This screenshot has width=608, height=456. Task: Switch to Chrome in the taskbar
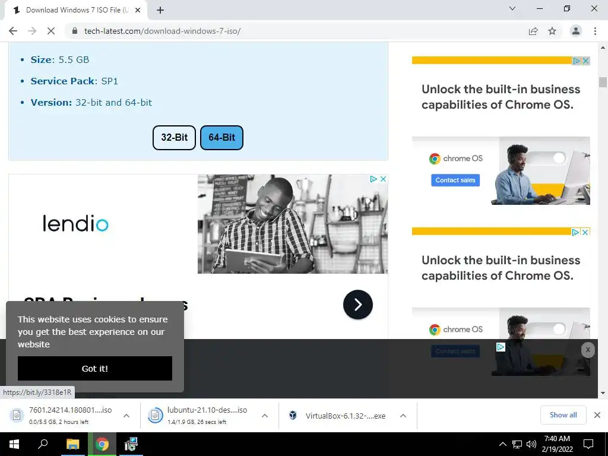[102, 444]
